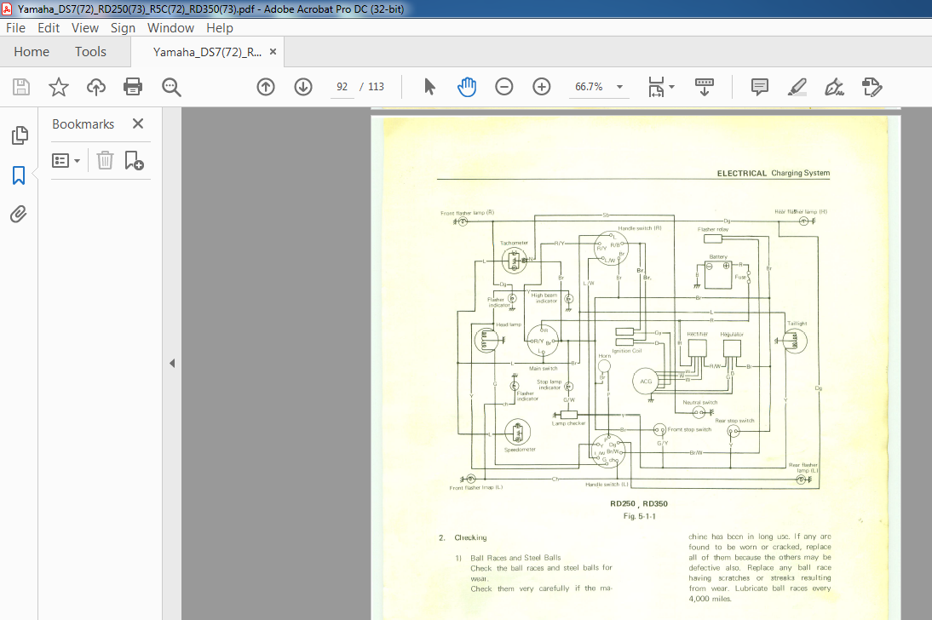Add a sticky note comment
Viewport: 932px width, 620px height.
point(760,87)
